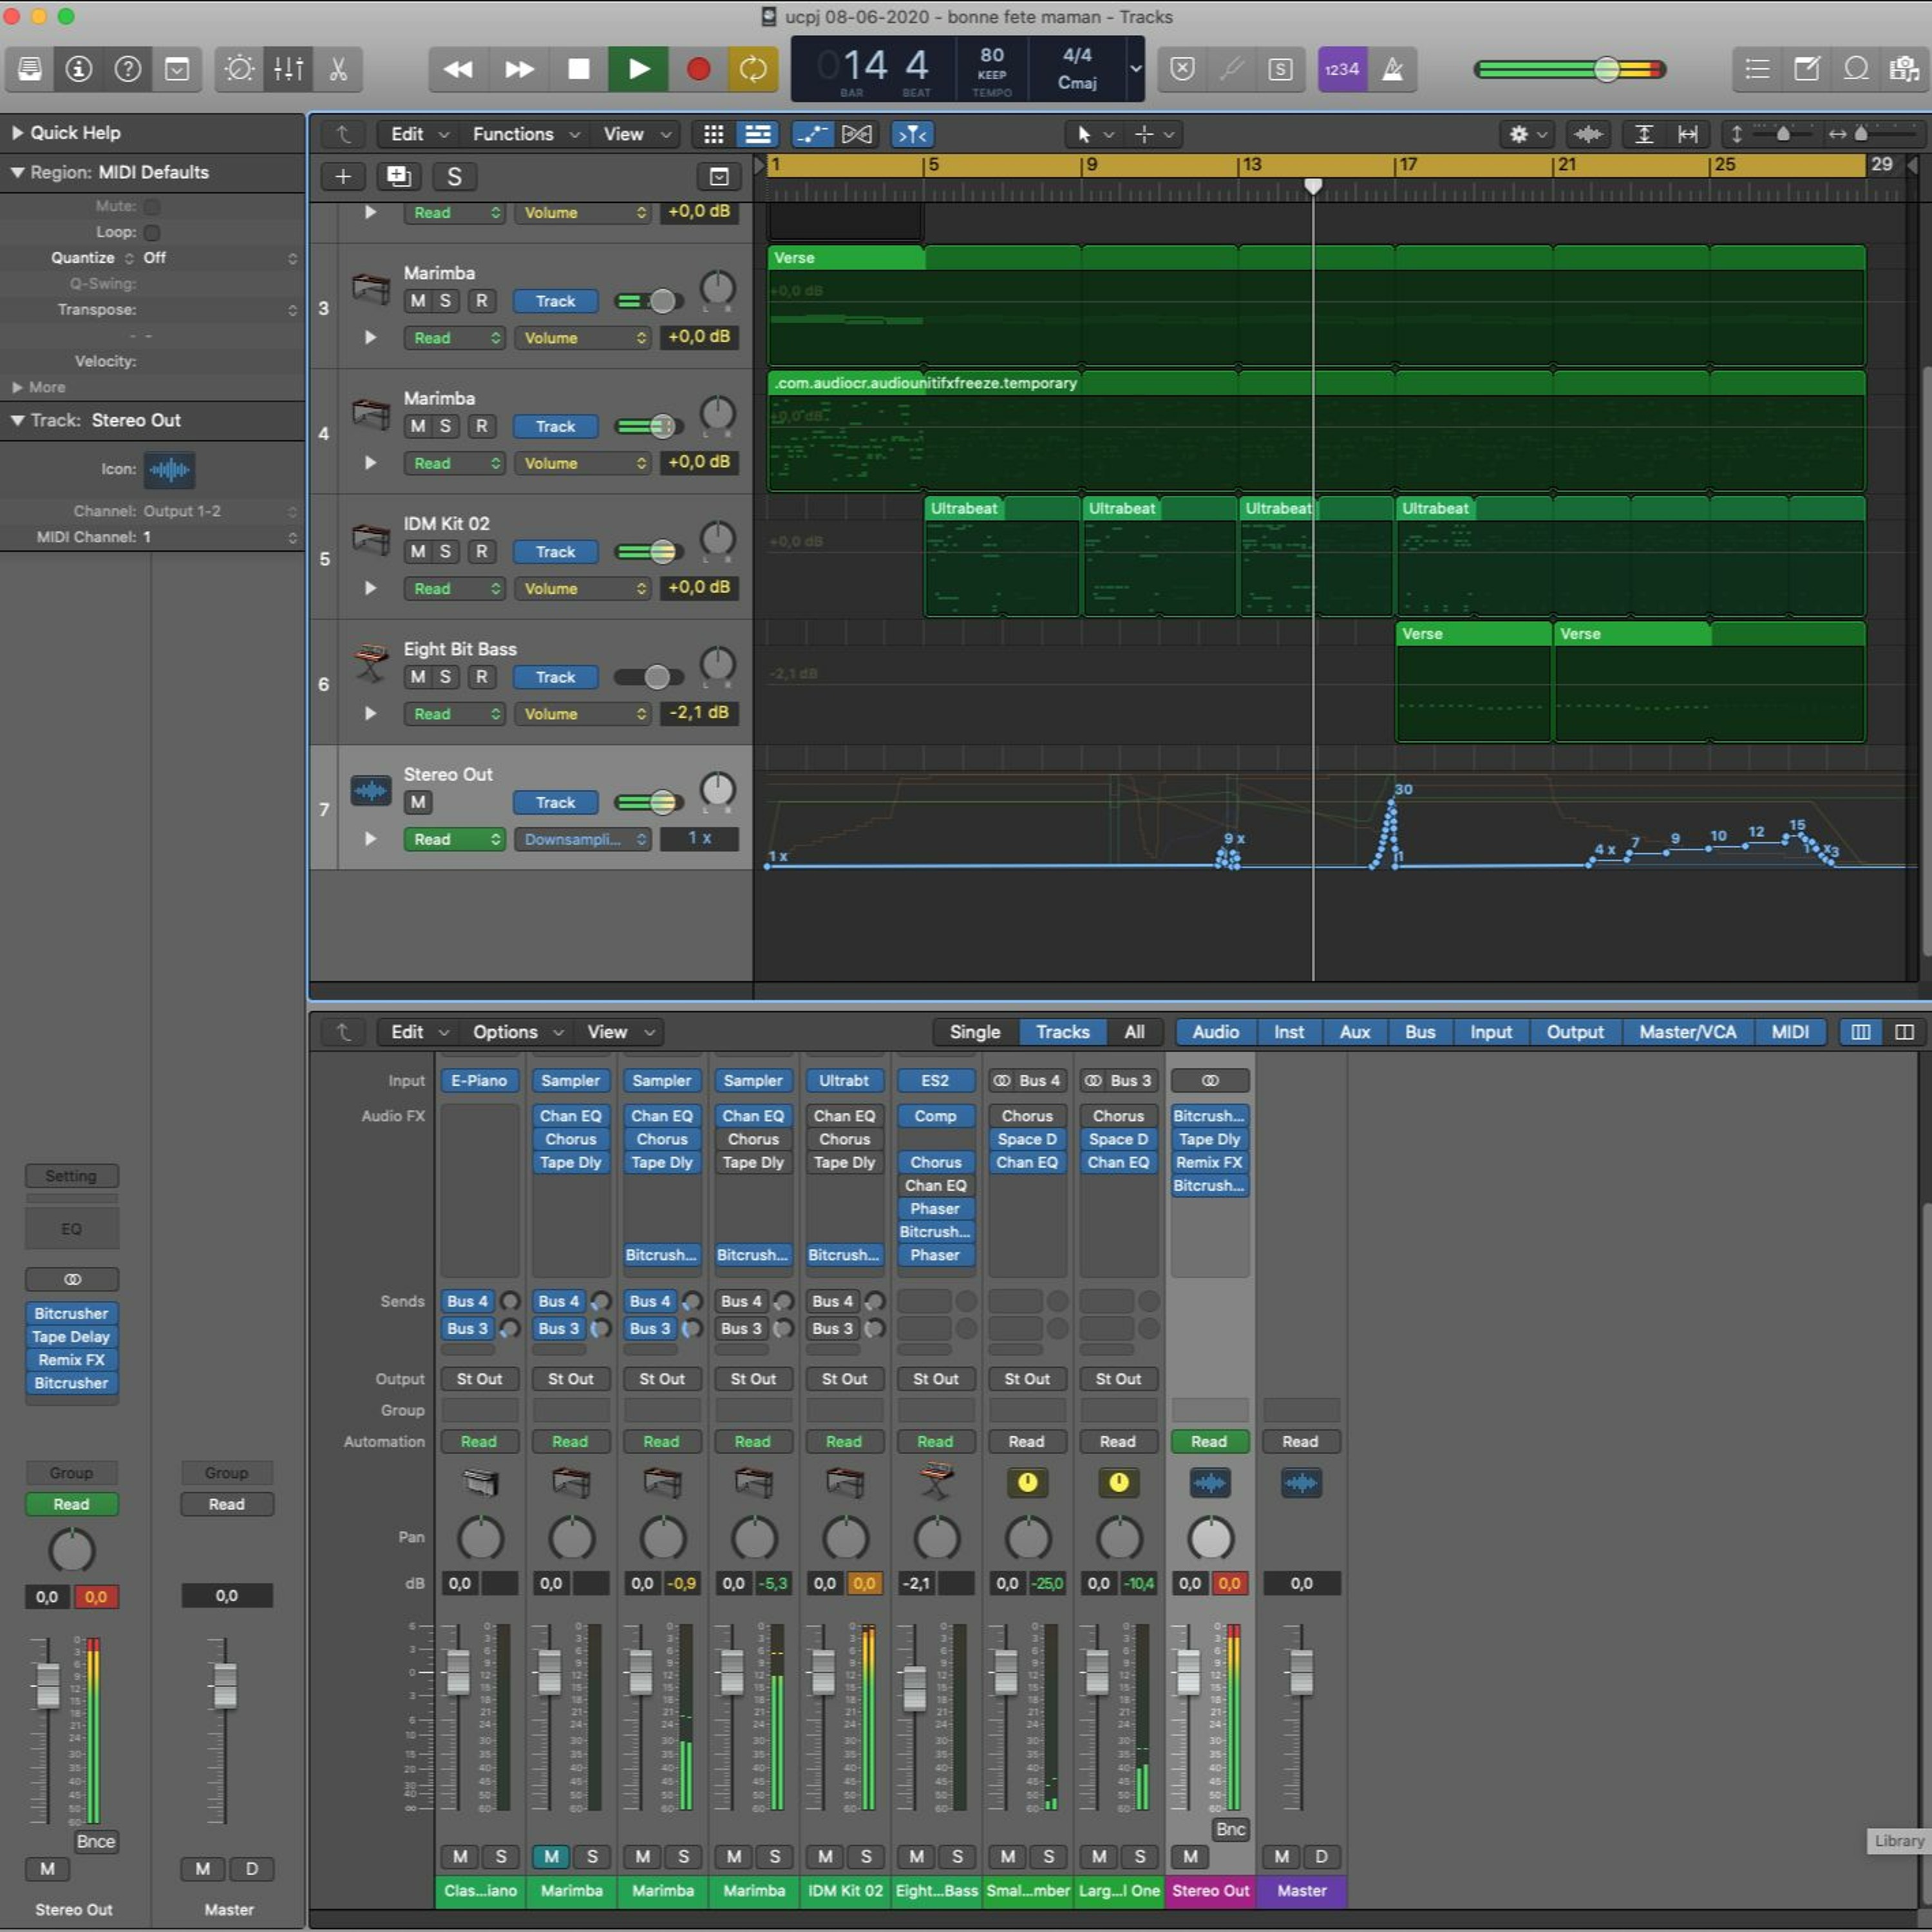
Task: Toggle Count-in 1234 button
Action: point(1341,69)
